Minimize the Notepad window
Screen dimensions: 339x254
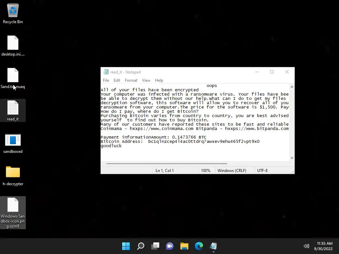click(257, 72)
